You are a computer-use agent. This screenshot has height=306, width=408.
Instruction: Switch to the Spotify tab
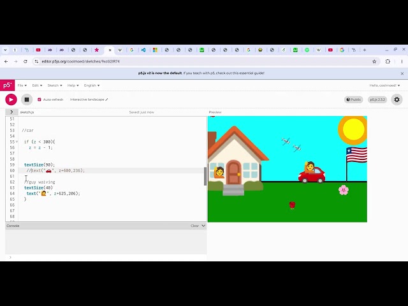pyautogui.click(x=307, y=50)
